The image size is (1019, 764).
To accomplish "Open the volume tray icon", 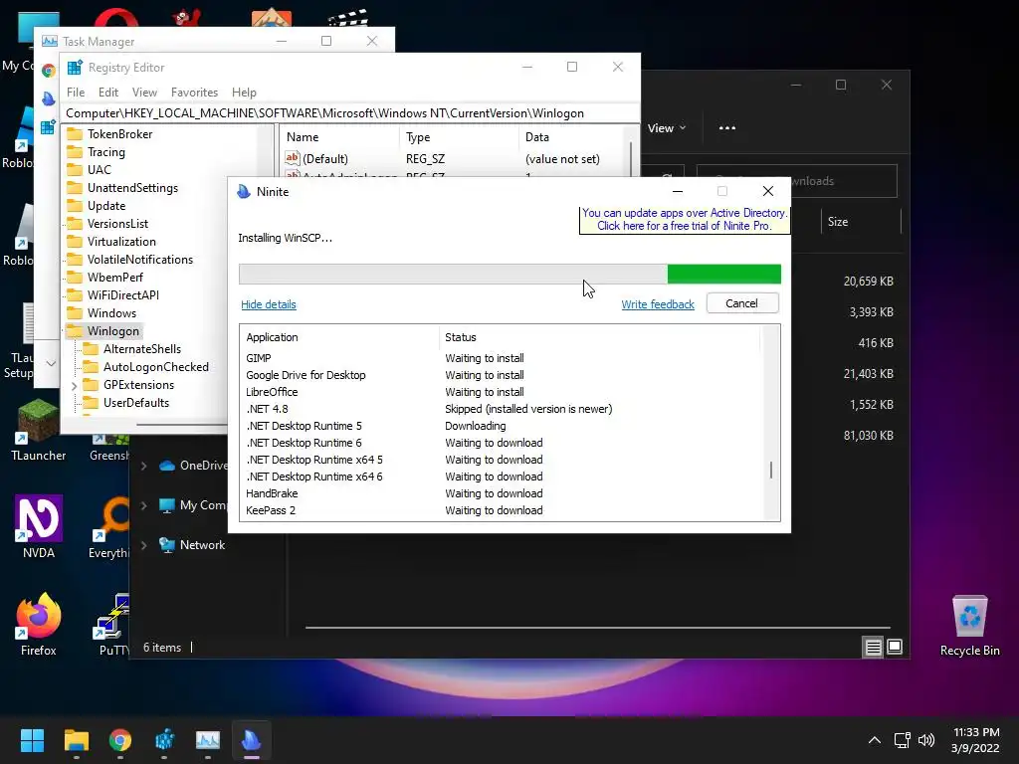I will coord(926,740).
